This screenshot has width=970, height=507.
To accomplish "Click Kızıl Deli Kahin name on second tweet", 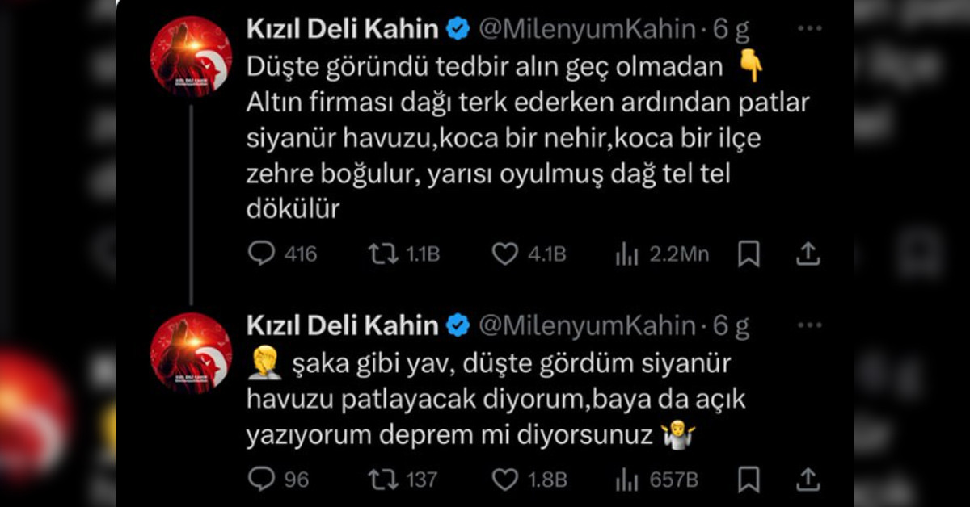I will click(x=342, y=326).
